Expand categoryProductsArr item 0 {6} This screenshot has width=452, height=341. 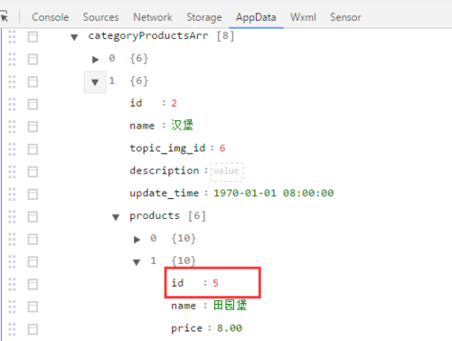96,60
